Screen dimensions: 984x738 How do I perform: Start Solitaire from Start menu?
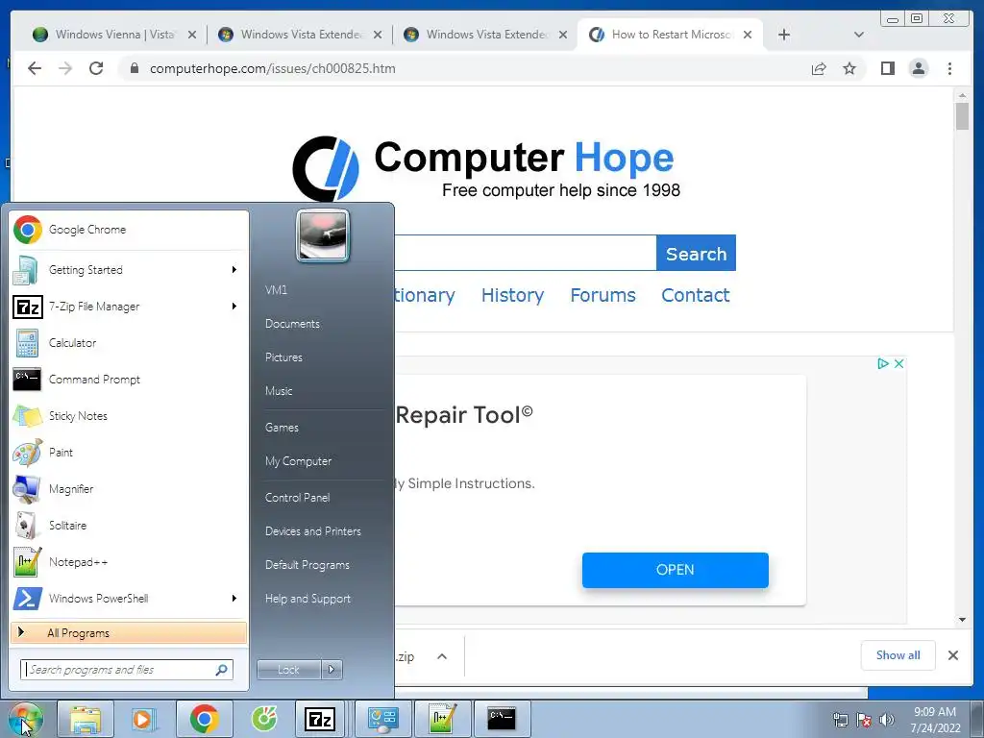coord(129,525)
